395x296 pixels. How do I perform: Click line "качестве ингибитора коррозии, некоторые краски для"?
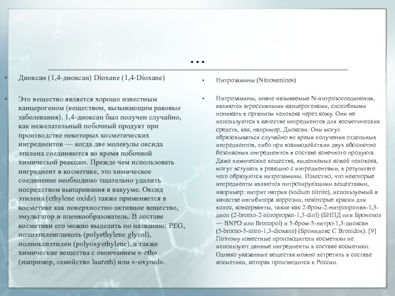tap(291, 200)
